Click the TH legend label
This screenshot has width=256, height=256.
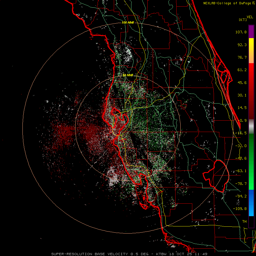[244, 222]
